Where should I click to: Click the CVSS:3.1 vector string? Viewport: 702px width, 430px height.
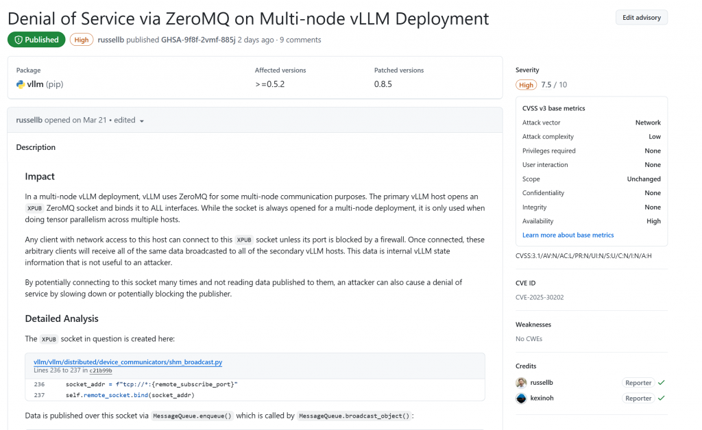[x=583, y=256]
